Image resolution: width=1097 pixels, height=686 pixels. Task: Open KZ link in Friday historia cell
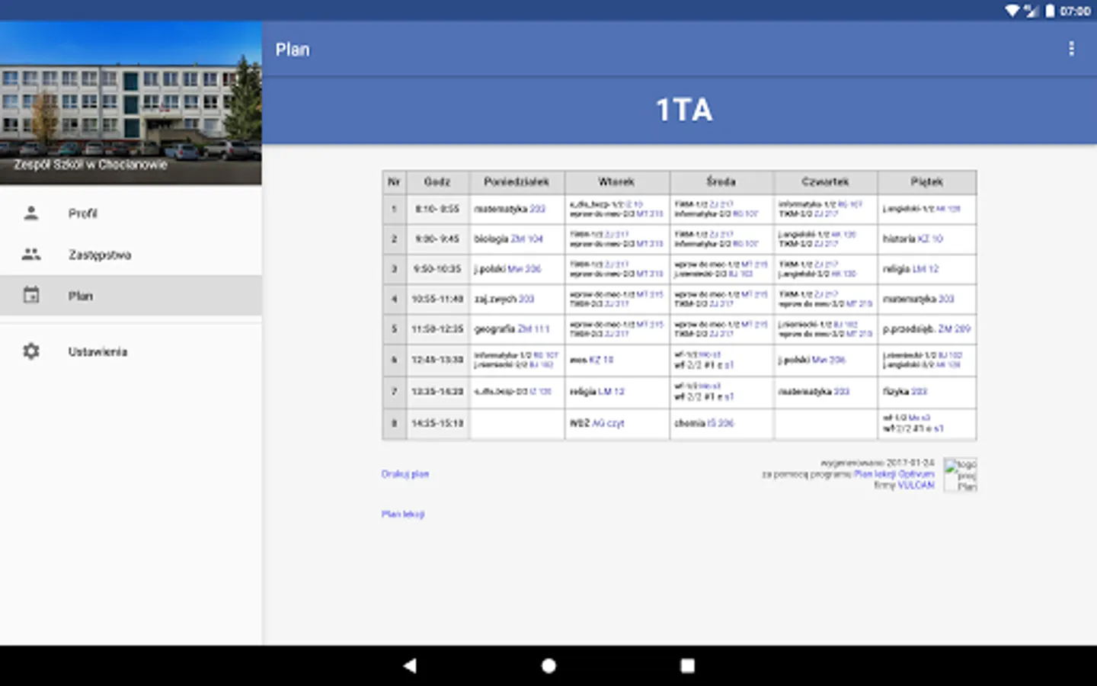pyautogui.click(x=923, y=239)
